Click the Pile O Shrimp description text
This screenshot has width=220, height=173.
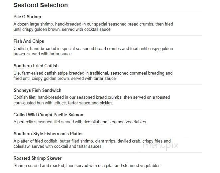click(x=93, y=27)
